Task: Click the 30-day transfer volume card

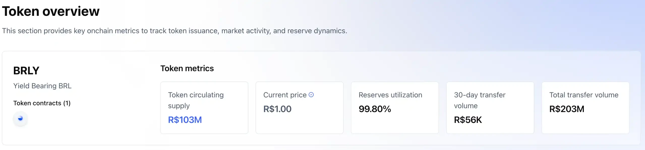Action: [x=490, y=107]
